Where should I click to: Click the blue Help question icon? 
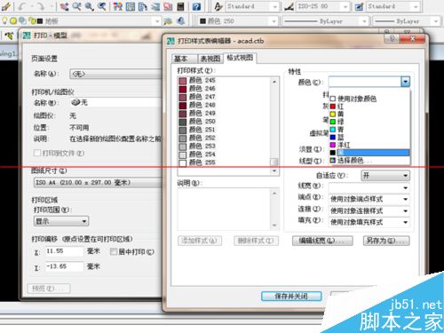[196, 6]
